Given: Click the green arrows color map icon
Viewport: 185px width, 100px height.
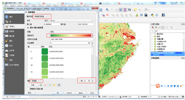Looking at the screenshot, I should (50, 85).
